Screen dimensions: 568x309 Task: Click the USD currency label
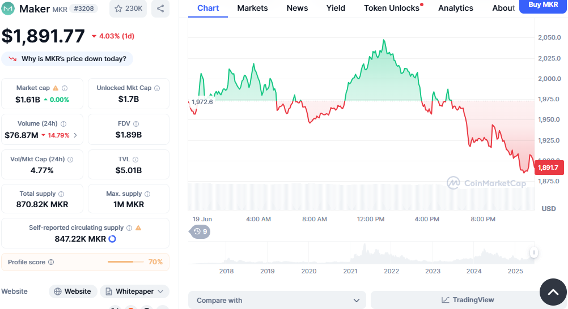548,209
